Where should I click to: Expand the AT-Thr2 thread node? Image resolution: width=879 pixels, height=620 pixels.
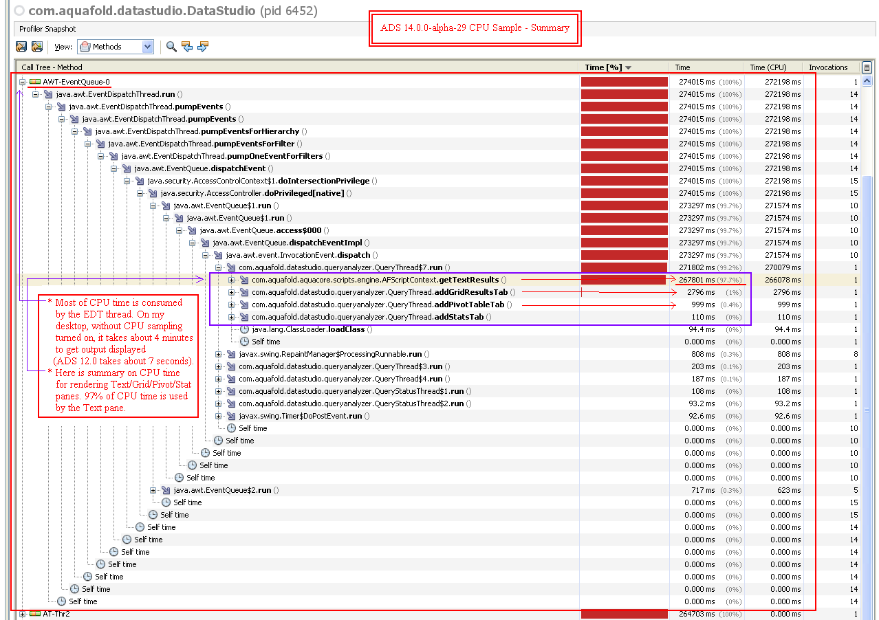22,614
